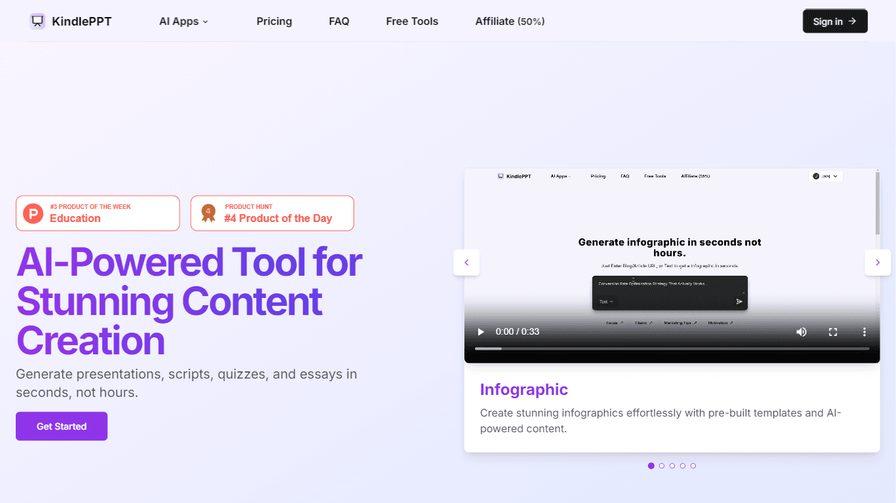Image resolution: width=896 pixels, height=503 pixels.
Task: Select the second carousel dot
Action: pos(662,466)
